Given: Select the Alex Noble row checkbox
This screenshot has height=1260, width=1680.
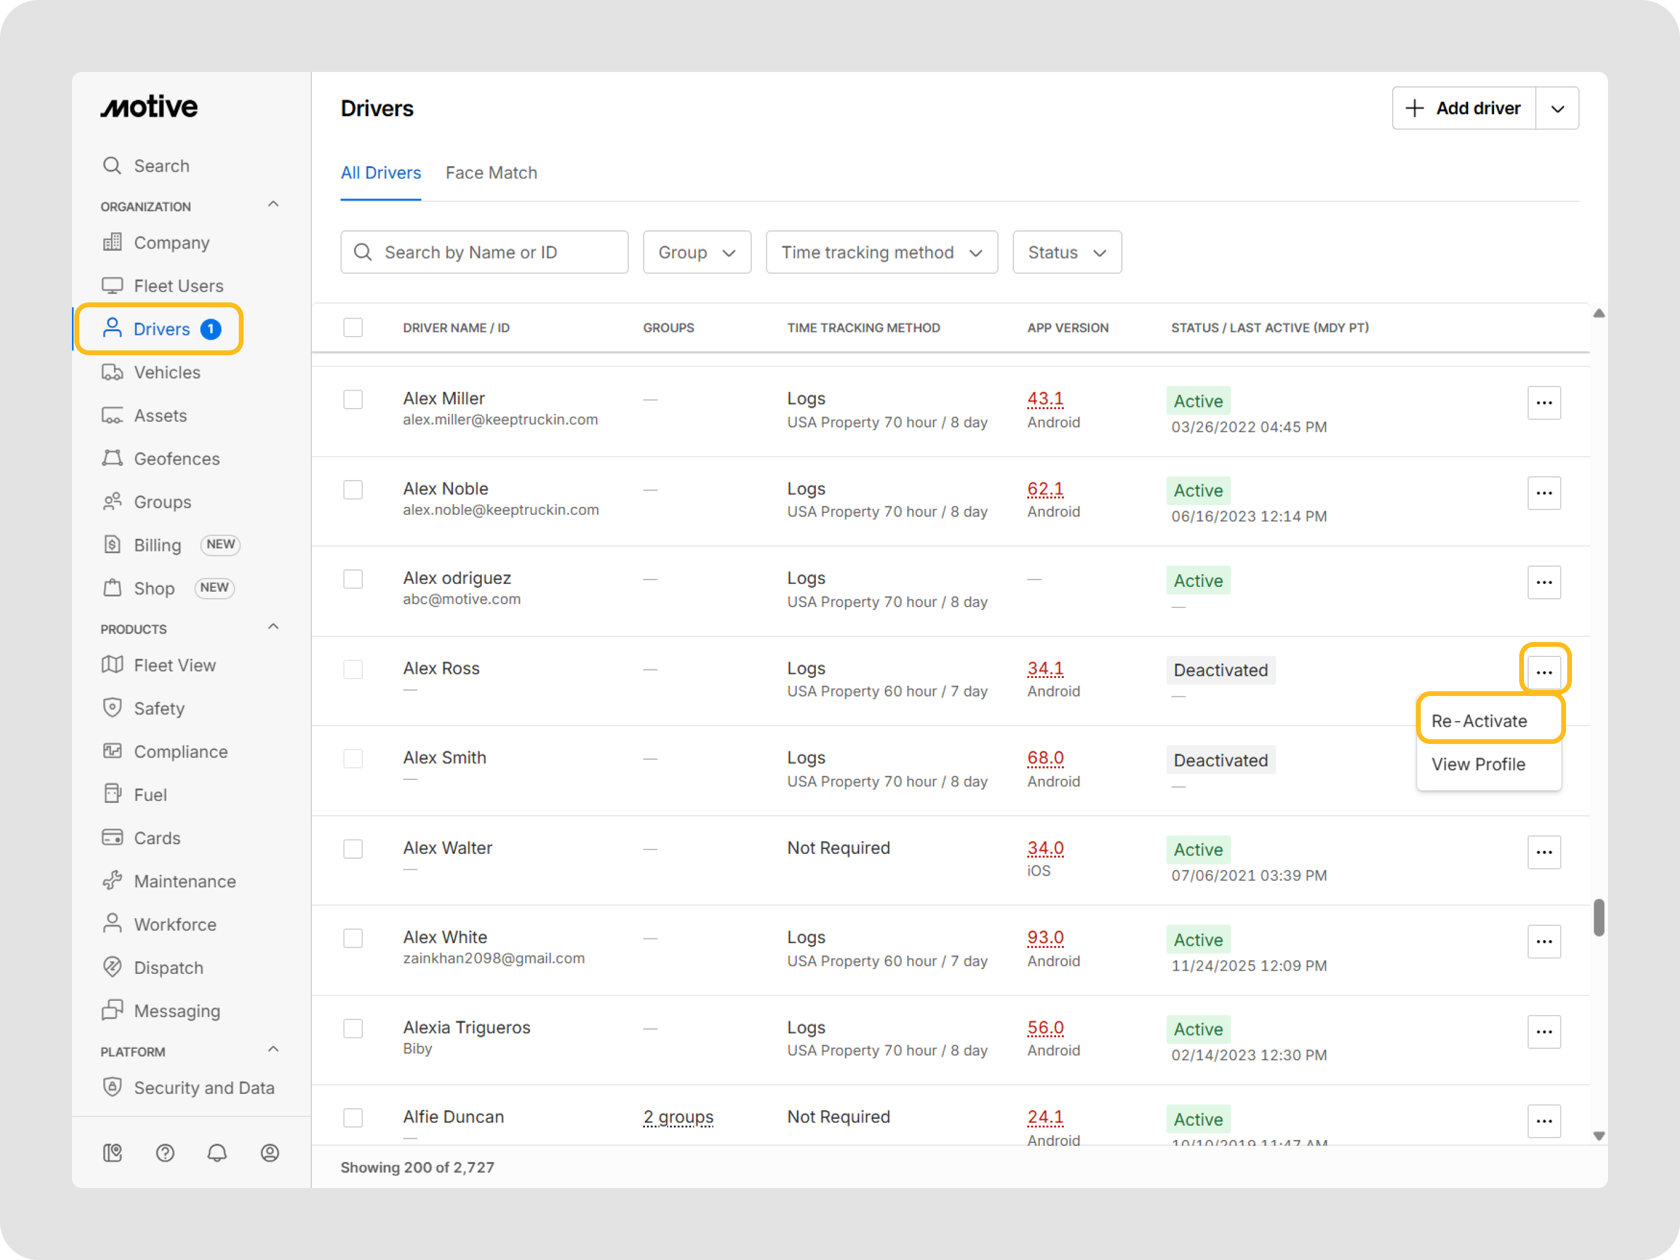Looking at the screenshot, I should click(353, 490).
